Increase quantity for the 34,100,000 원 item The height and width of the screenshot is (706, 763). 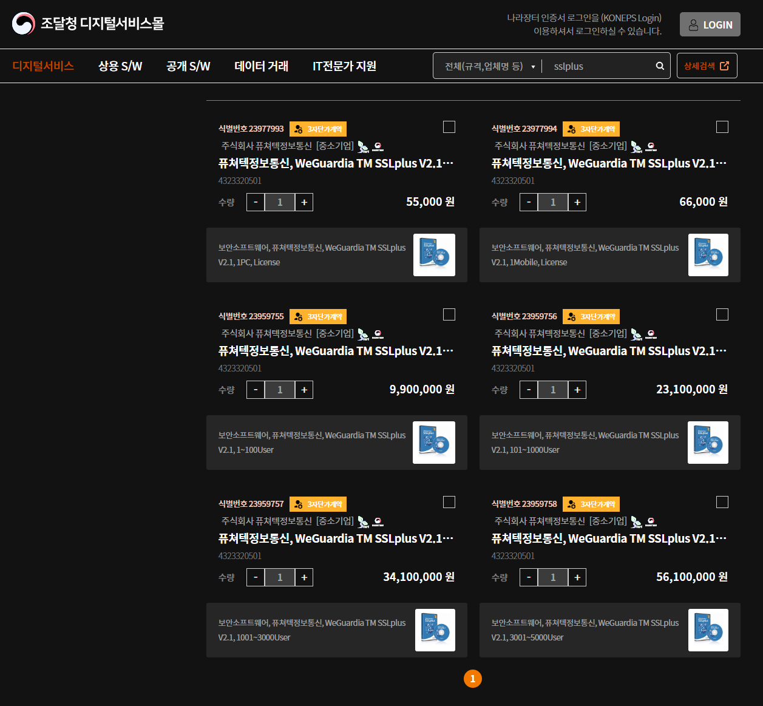tap(304, 577)
